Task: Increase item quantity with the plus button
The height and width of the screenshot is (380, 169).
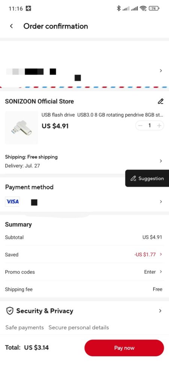Action: (159, 126)
